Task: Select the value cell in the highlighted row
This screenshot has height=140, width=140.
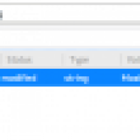Action: (x=18, y=78)
